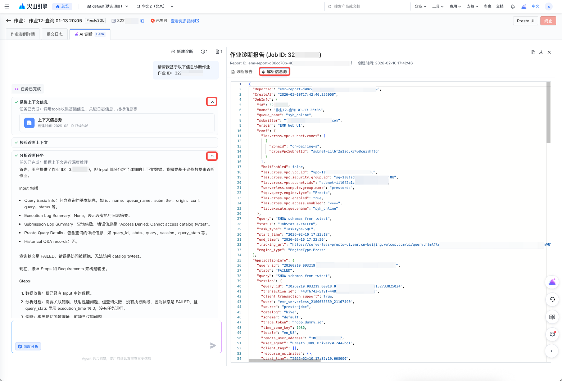The height and width of the screenshot is (381, 562).
Task: Collapse the 分析诊断任务 section
Action: click(x=212, y=156)
